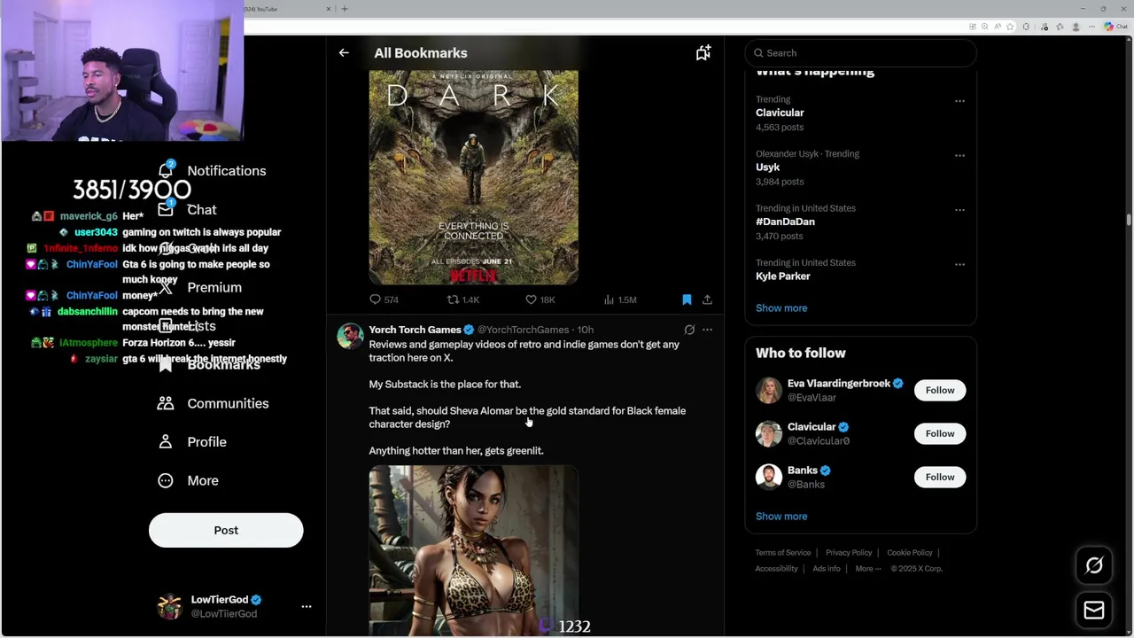Reply to the Dark poster post

click(384, 300)
